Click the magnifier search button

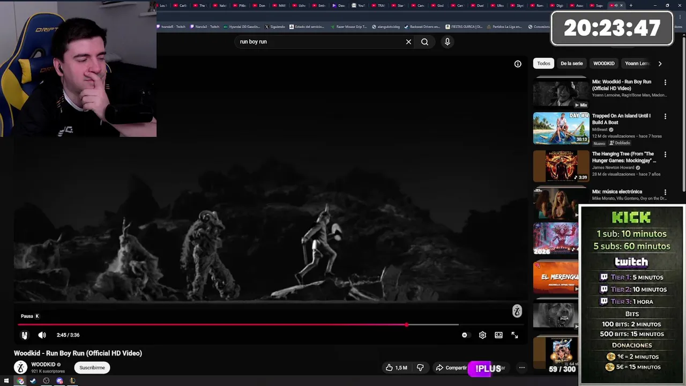pos(424,42)
